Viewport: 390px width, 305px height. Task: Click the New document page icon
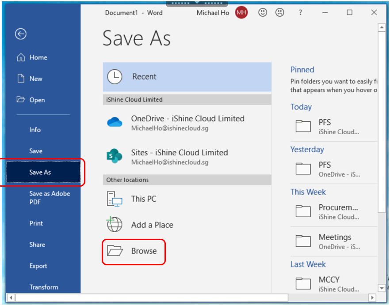[21, 78]
